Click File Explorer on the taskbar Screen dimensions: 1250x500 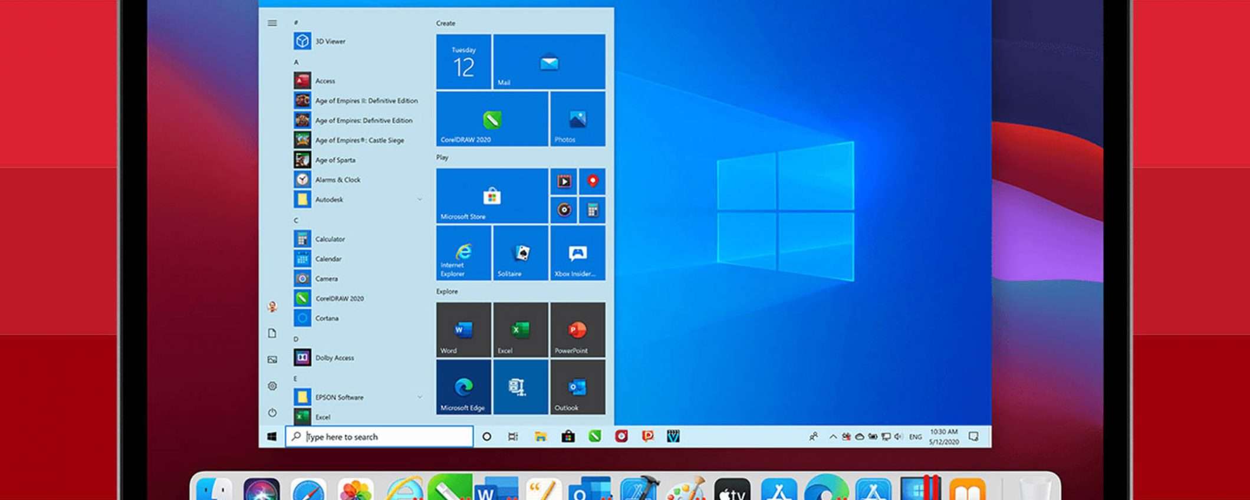pyautogui.click(x=541, y=436)
